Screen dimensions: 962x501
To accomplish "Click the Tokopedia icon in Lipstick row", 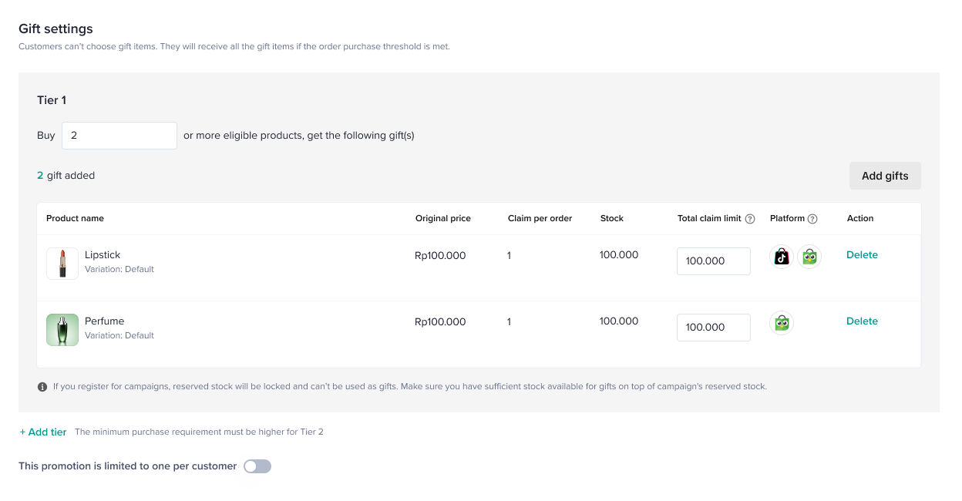I will 809,257.
